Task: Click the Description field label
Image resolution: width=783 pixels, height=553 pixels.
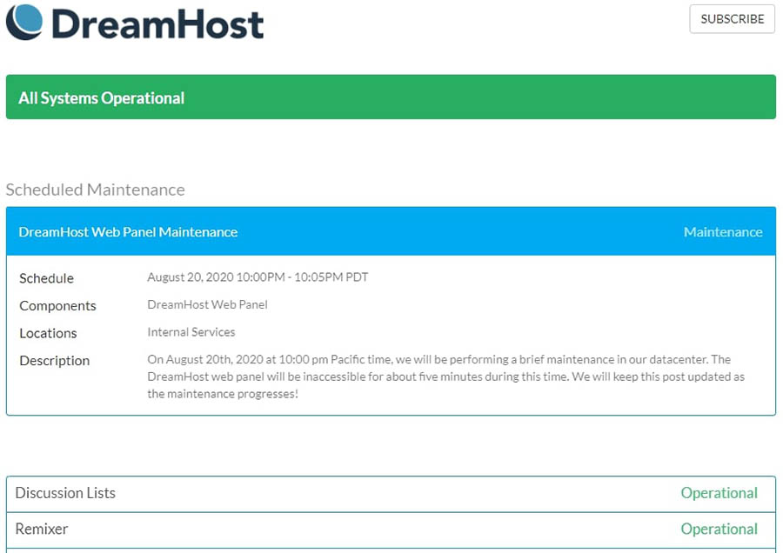Action: (54, 361)
